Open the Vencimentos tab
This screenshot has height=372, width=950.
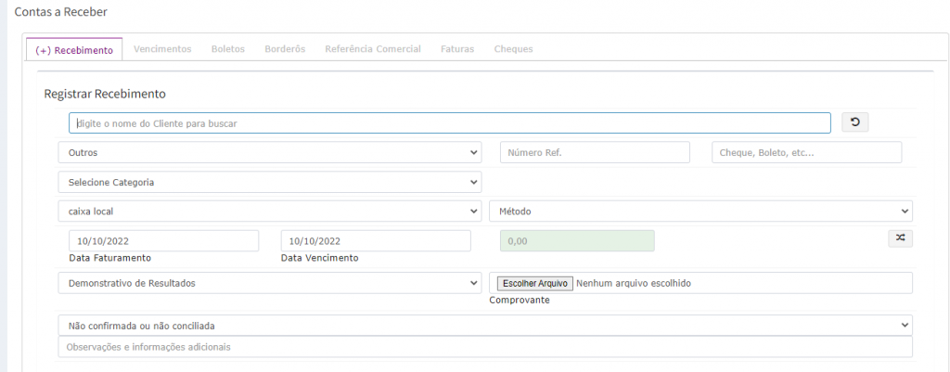click(x=162, y=48)
